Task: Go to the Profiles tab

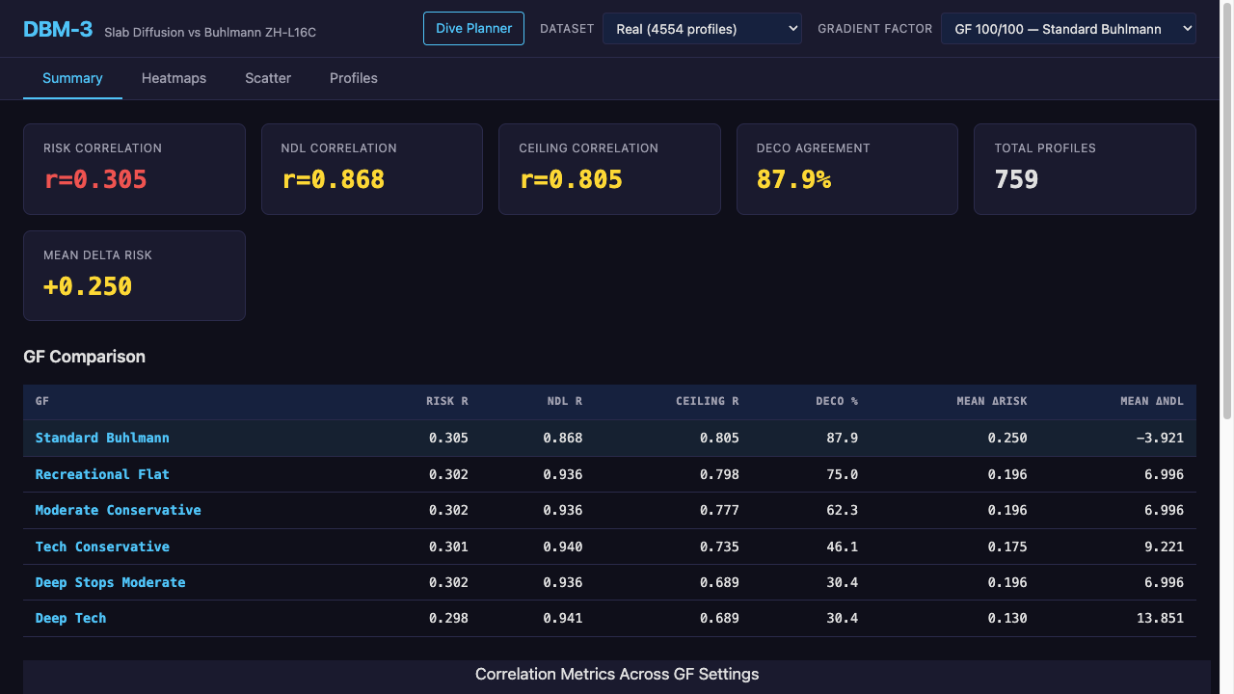Action: (x=354, y=78)
